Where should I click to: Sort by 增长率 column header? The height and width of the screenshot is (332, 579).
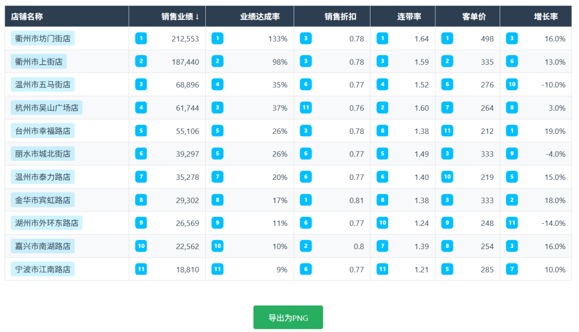pyautogui.click(x=536, y=16)
